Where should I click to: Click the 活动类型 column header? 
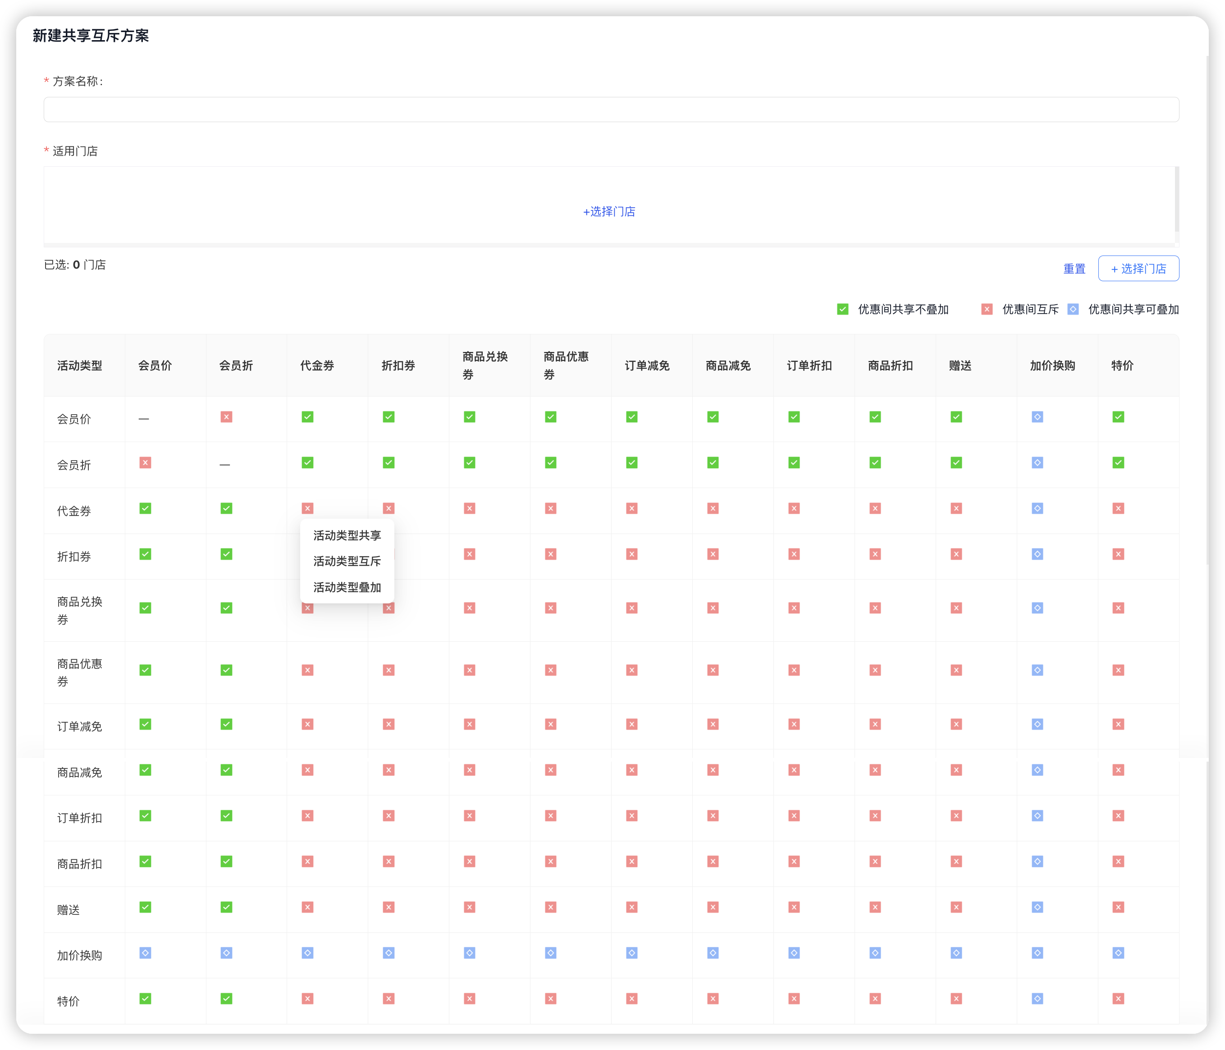[85, 365]
